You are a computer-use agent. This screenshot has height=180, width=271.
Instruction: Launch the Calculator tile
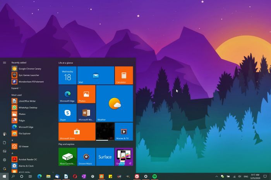[124, 76]
